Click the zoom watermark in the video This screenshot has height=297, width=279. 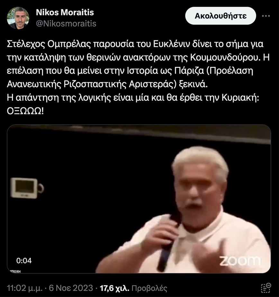(x=240, y=261)
